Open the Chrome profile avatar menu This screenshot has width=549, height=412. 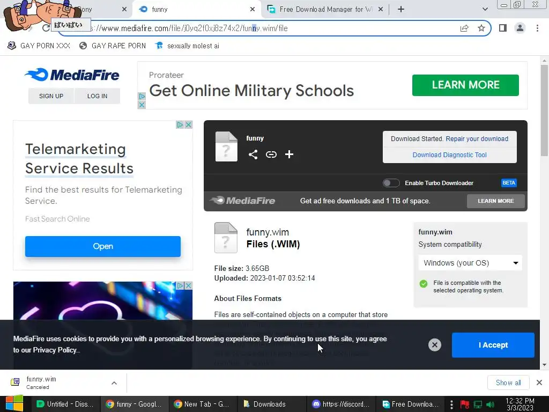coord(520,28)
